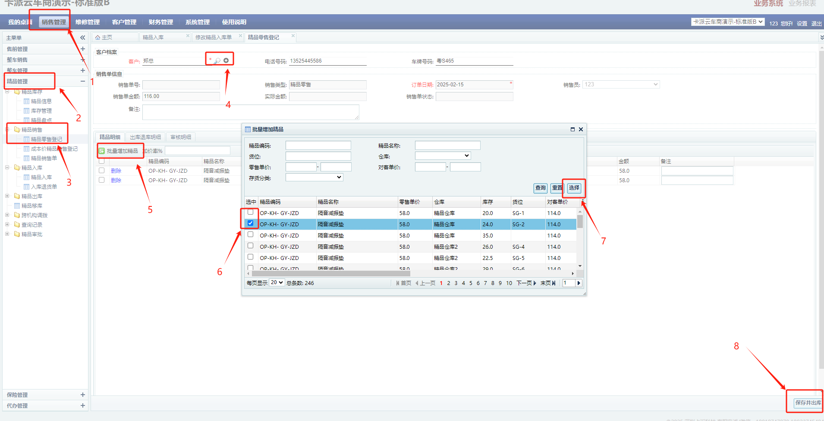Click the add customer plus icon

pyautogui.click(x=226, y=60)
